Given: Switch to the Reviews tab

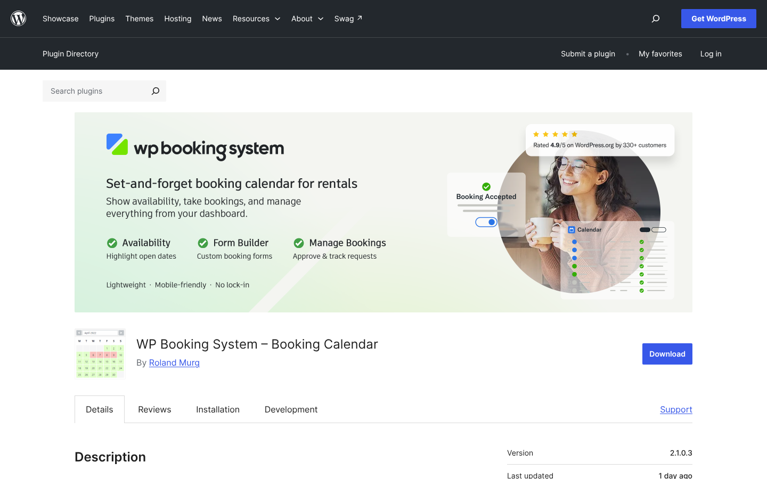Looking at the screenshot, I should (154, 409).
